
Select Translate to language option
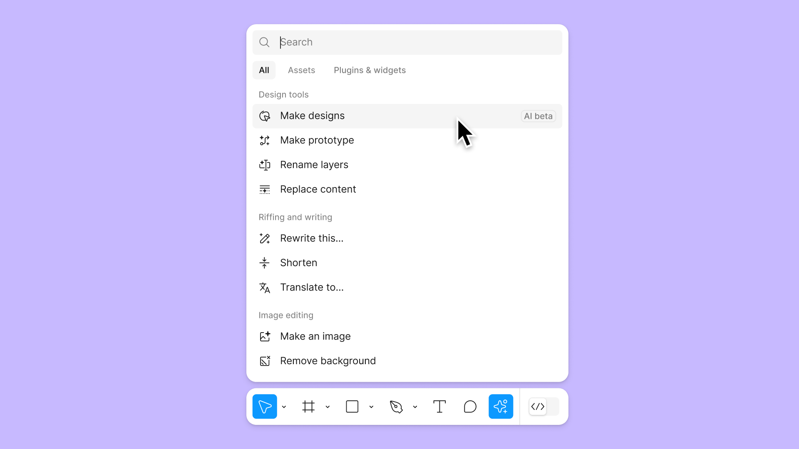click(x=312, y=287)
